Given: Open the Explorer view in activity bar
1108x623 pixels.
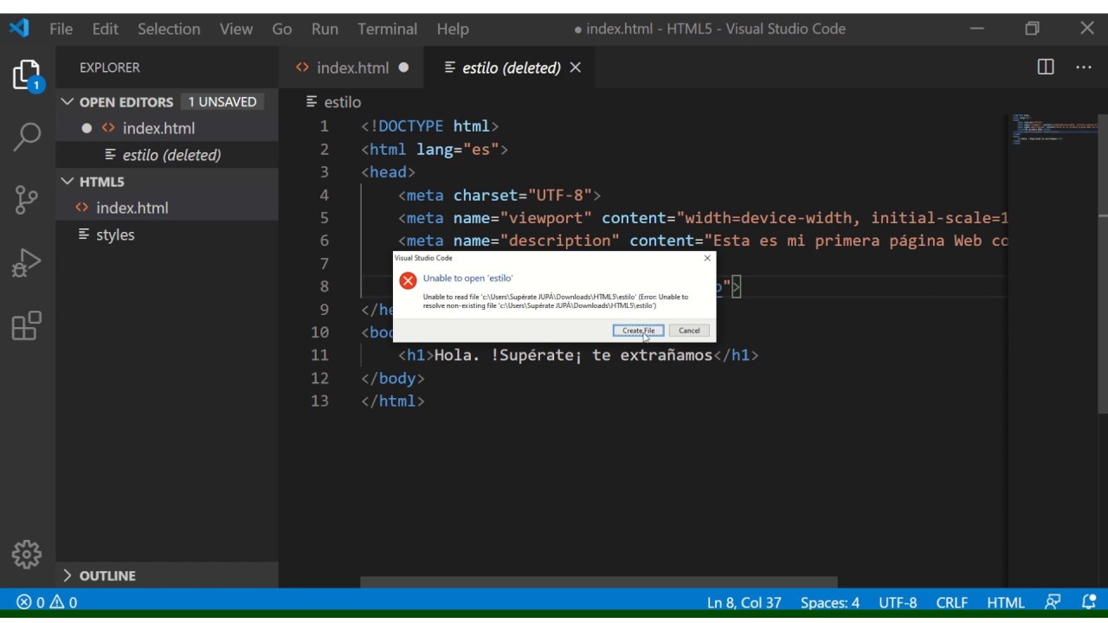Looking at the screenshot, I should 27,76.
